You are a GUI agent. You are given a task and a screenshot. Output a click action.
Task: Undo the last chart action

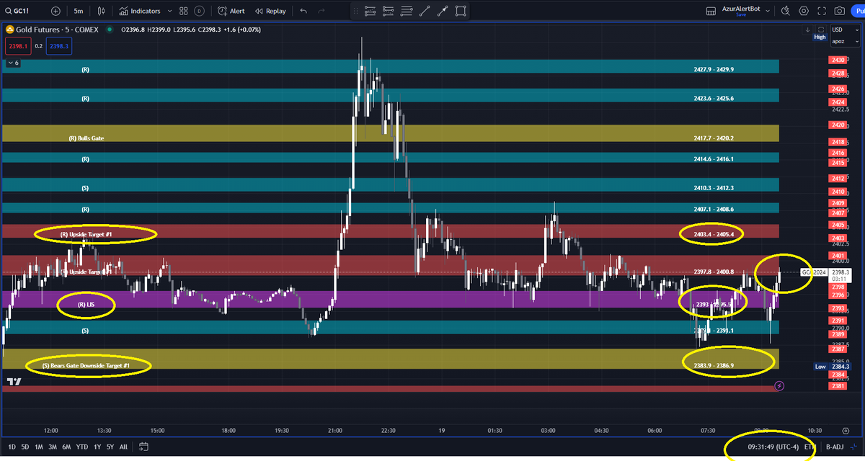coord(303,11)
